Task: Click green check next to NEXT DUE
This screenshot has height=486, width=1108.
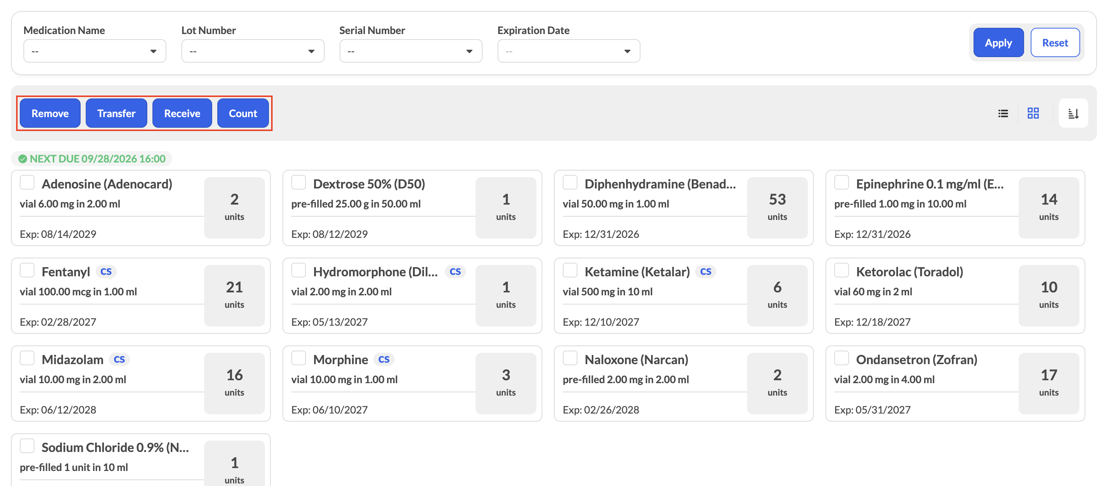Action: [x=23, y=159]
